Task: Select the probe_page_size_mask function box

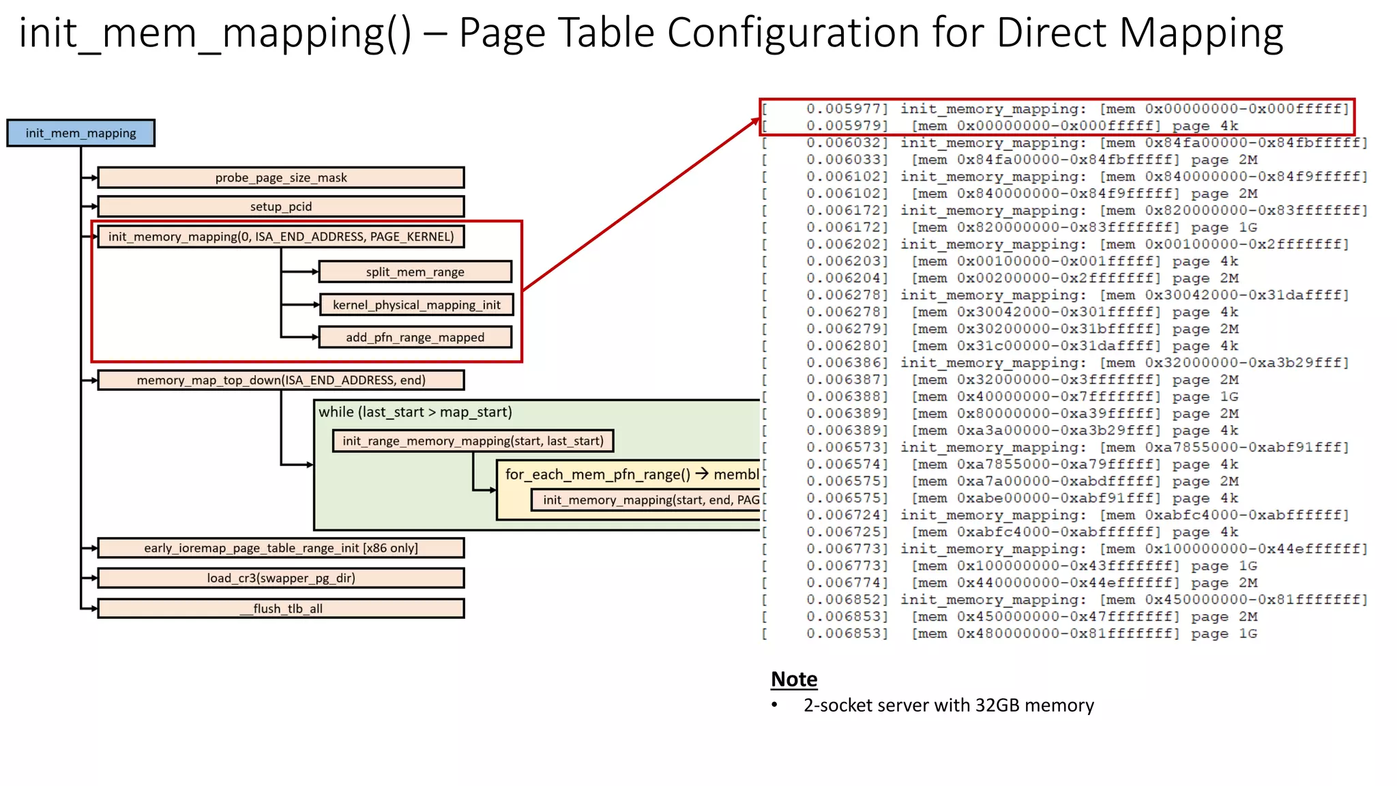Action: click(x=280, y=177)
